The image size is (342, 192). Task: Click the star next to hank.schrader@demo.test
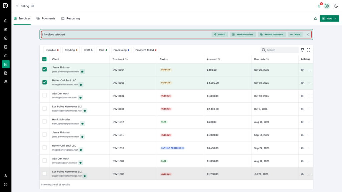[82, 124]
